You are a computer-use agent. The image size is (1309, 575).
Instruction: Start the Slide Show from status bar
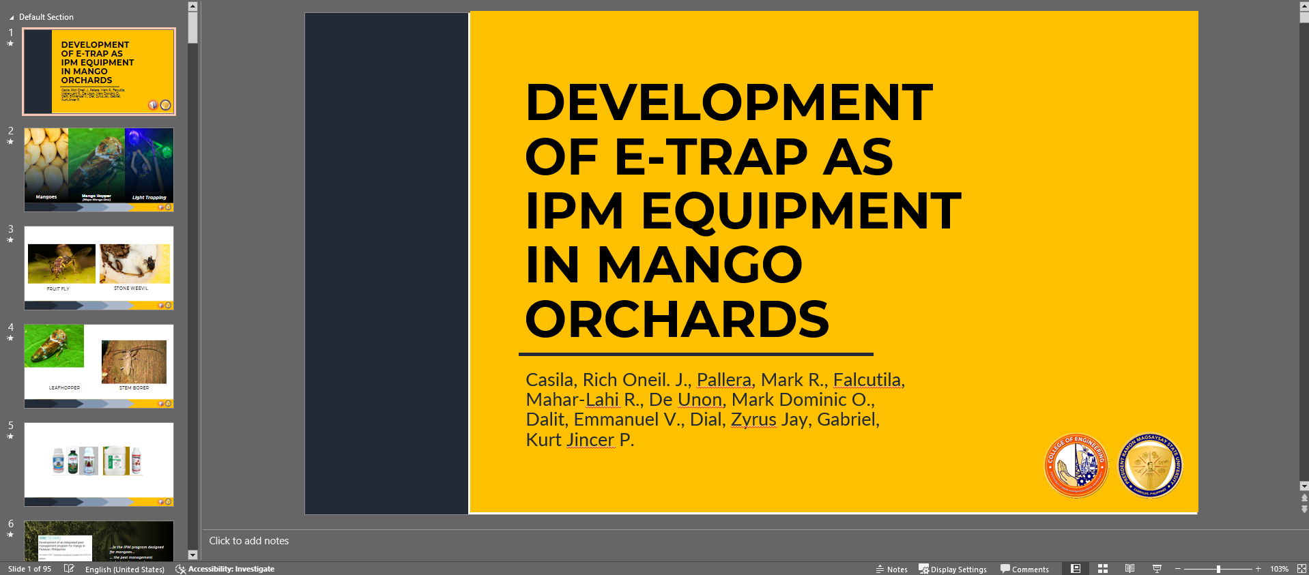(x=1157, y=569)
